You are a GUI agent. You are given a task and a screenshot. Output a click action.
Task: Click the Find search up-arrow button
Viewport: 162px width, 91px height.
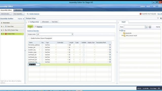click(150, 27)
